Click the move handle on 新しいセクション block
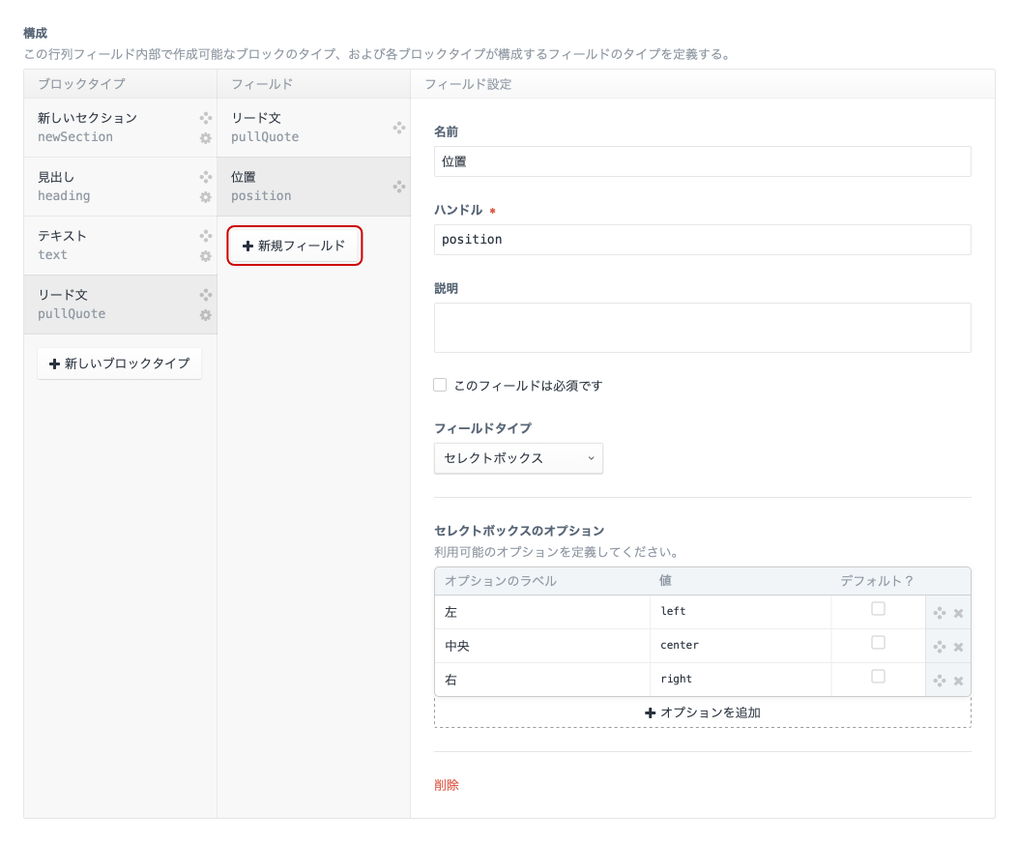This screenshot has height=842, width=1017. (205, 118)
